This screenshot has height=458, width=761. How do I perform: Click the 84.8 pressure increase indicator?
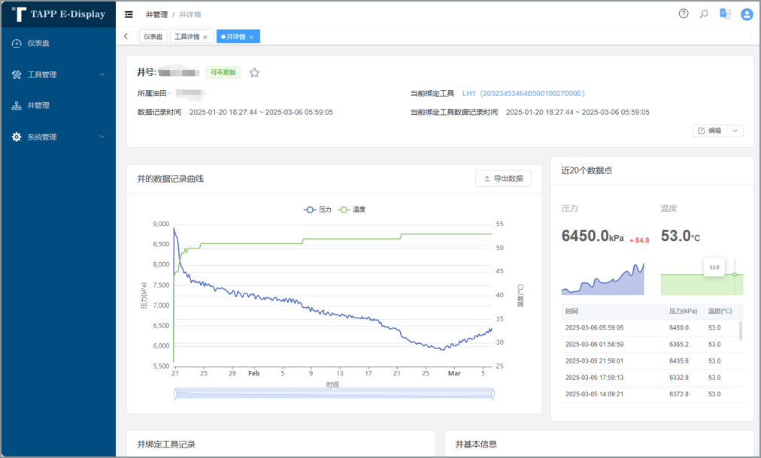click(x=639, y=240)
